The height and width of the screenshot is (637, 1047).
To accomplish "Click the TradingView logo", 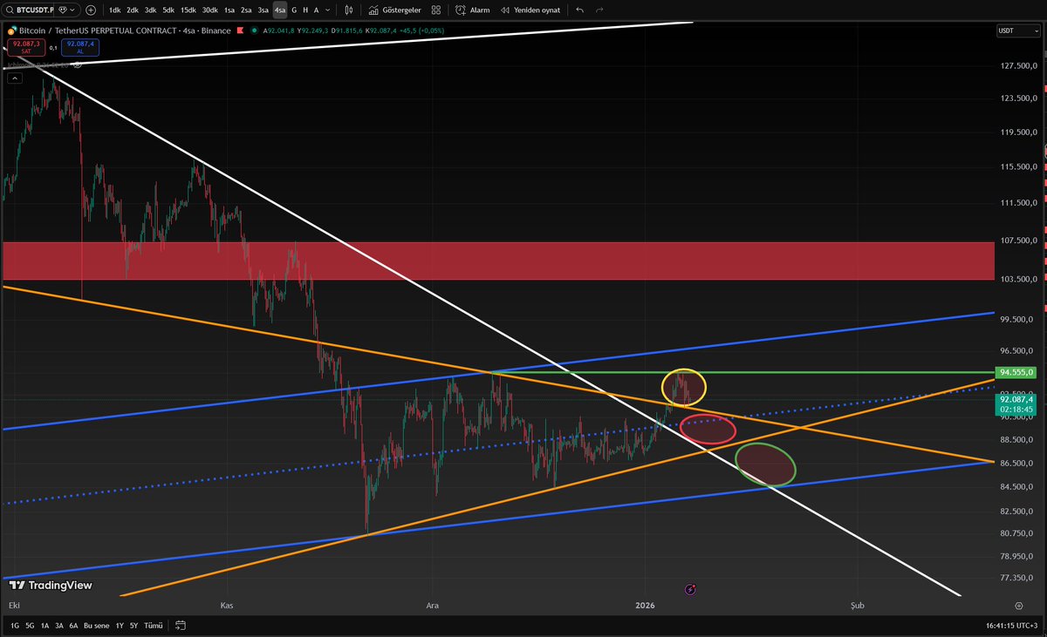I will pos(52,586).
